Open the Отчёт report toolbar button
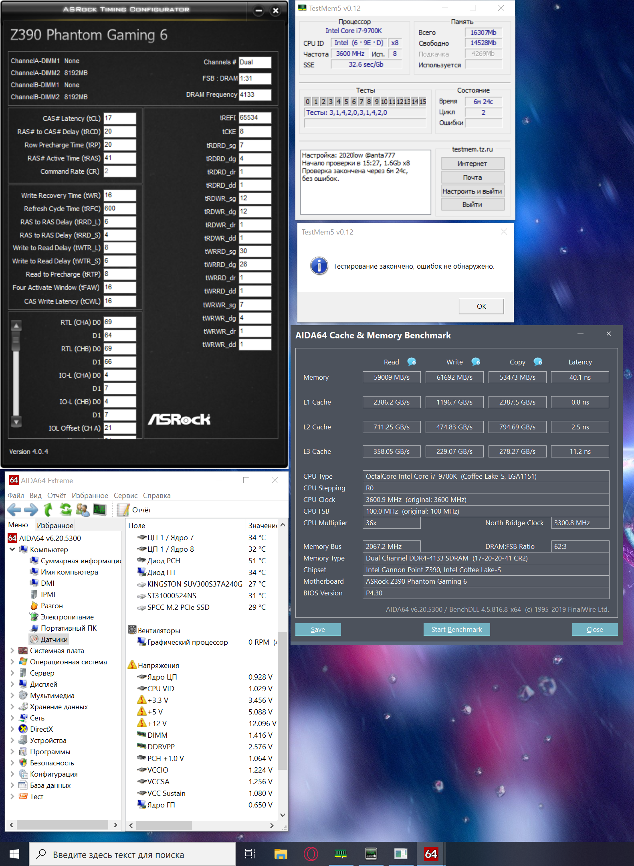 point(135,510)
